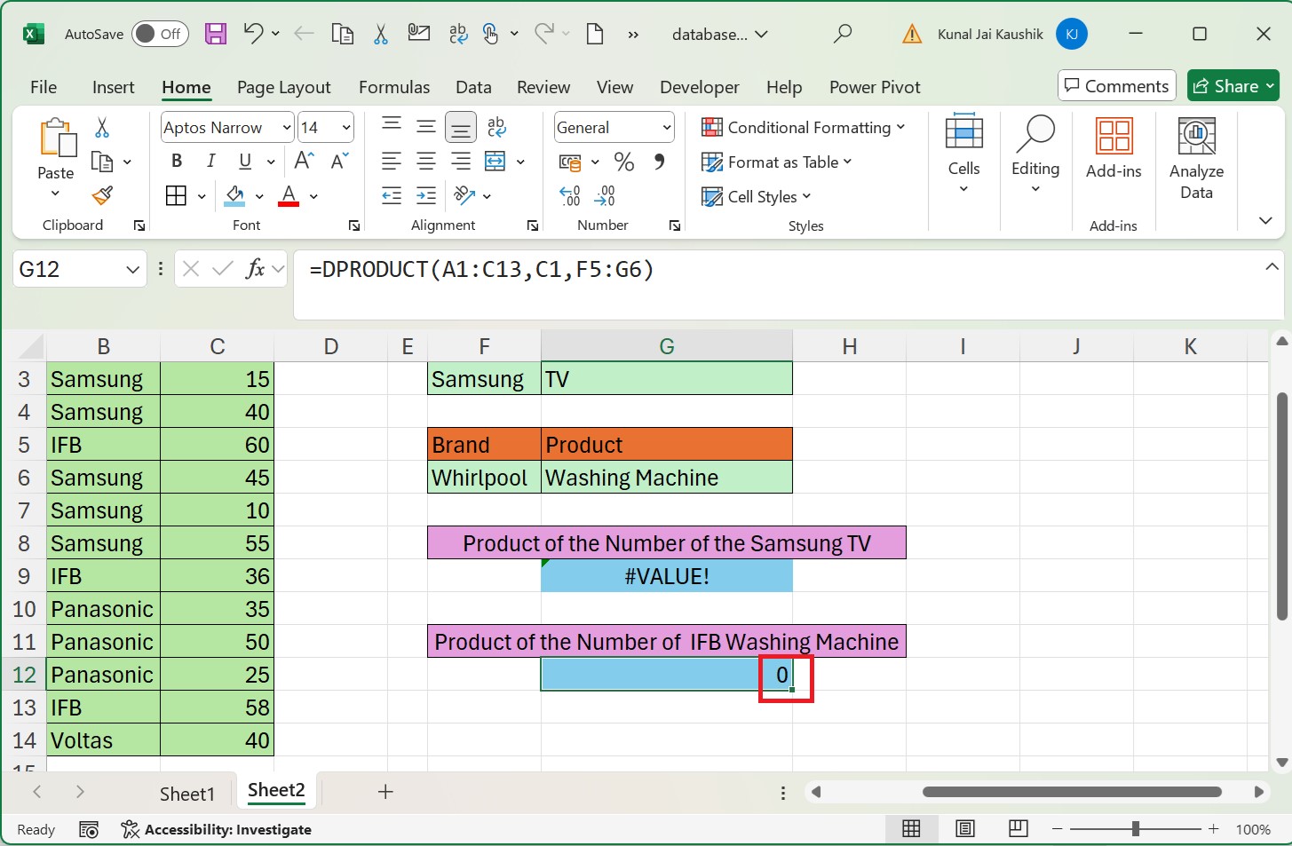Click the Comments button
The image size is (1292, 846).
click(x=1116, y=85)
